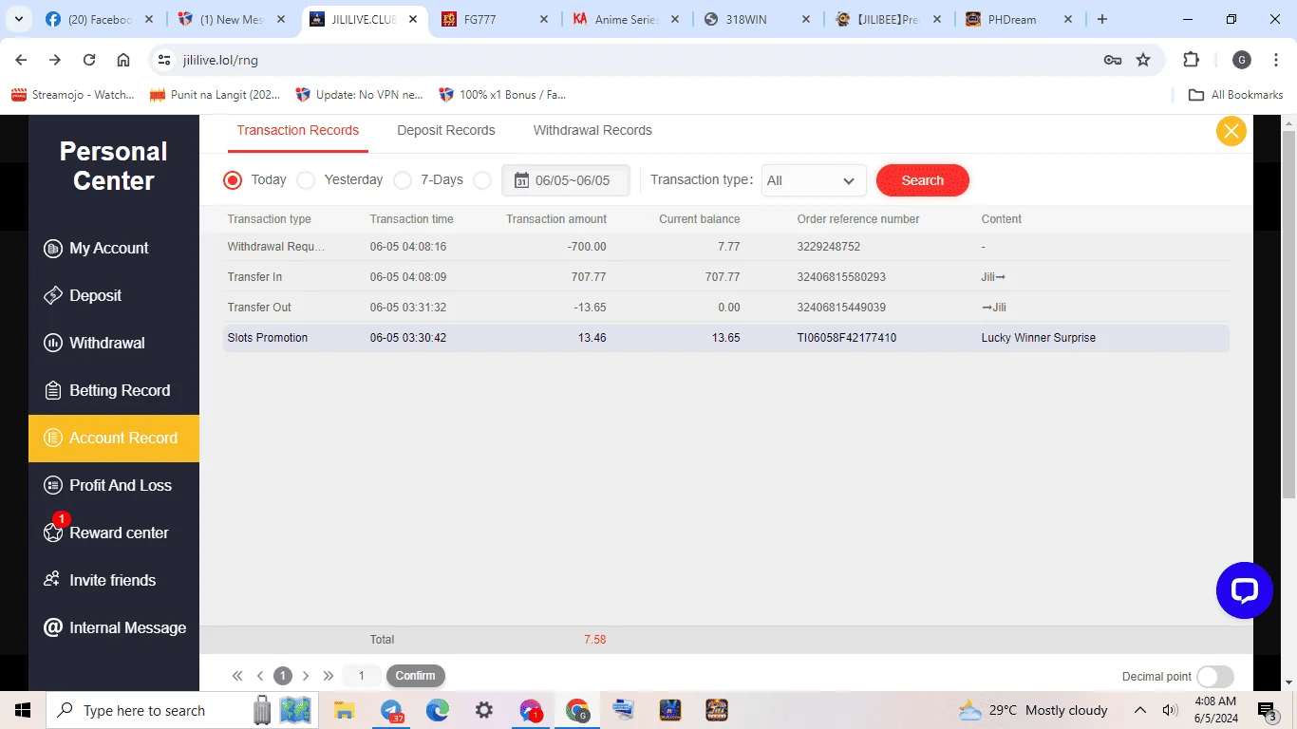Image resolution: width=1297 pixels, height=729 pixels.
Task: Expand the Transaction type dropdown
Action: [x=814, y=180]
